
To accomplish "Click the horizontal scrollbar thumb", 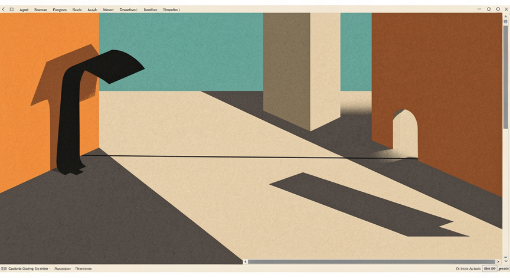I will click(x=371, y=261).
